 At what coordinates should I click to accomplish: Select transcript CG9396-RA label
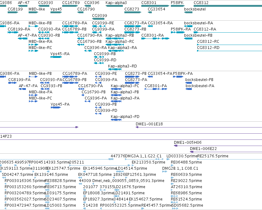(x=95, y=47)
